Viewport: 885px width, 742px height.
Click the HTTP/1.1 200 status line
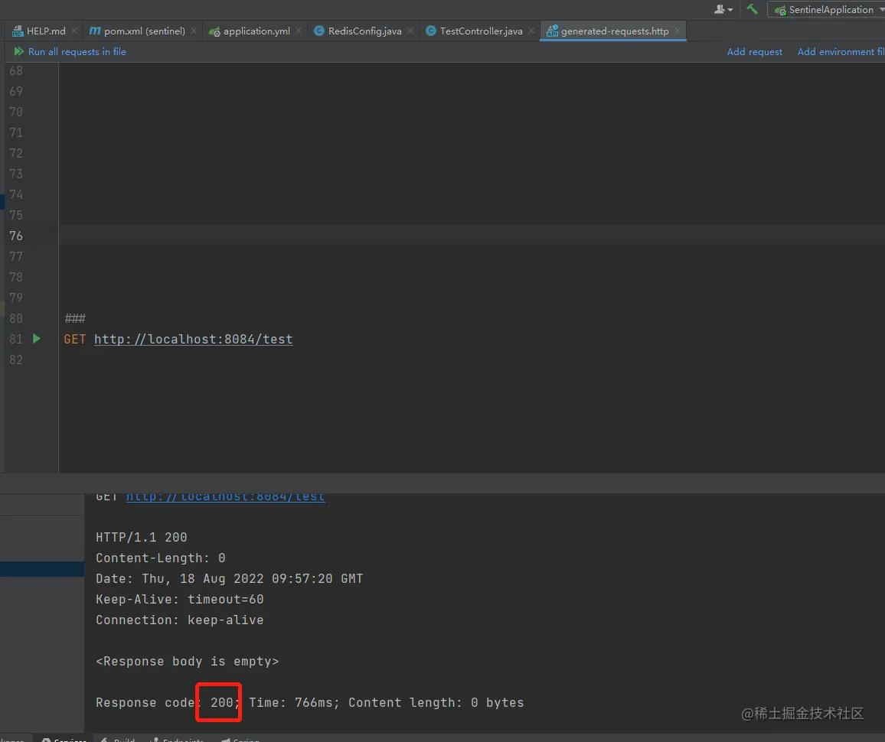(141, 537)
